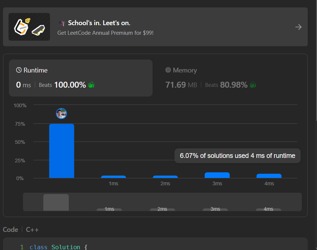Screen dimensions: 317x250
Task: Click the 1ms mark in range minimap
Action: tap(109, 209)
